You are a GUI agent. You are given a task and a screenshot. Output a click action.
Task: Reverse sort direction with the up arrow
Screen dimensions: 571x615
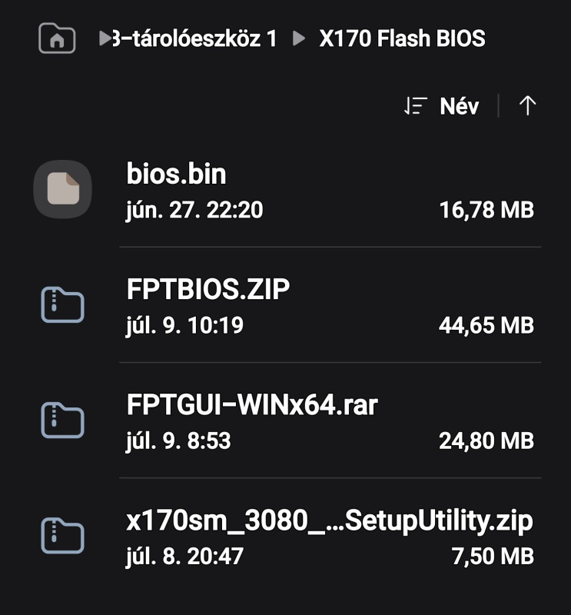pos(527,106)
